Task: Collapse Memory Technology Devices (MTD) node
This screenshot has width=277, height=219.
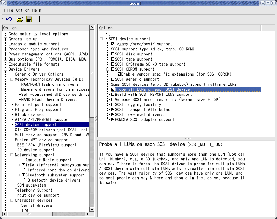Action: click(12, 79)
